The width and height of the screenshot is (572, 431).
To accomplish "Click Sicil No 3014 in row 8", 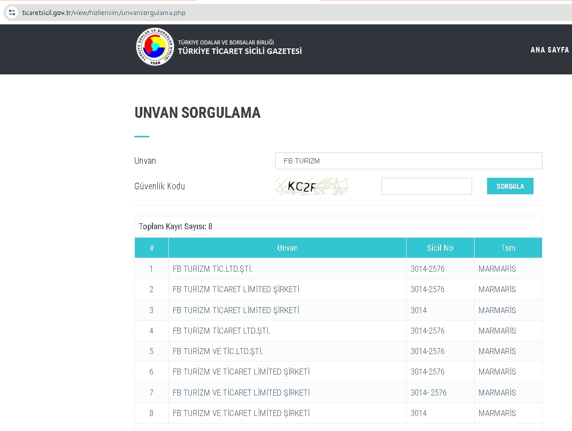I will pos(419,413).
